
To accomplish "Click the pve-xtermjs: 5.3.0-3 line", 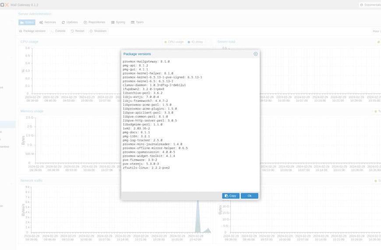I will tap(141, 164).
